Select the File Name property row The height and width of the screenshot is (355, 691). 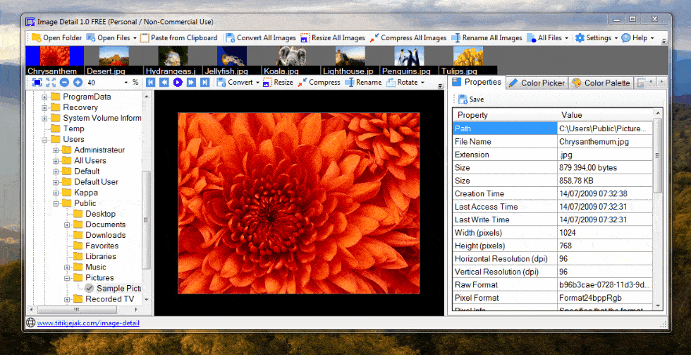[x=553, y=142]
